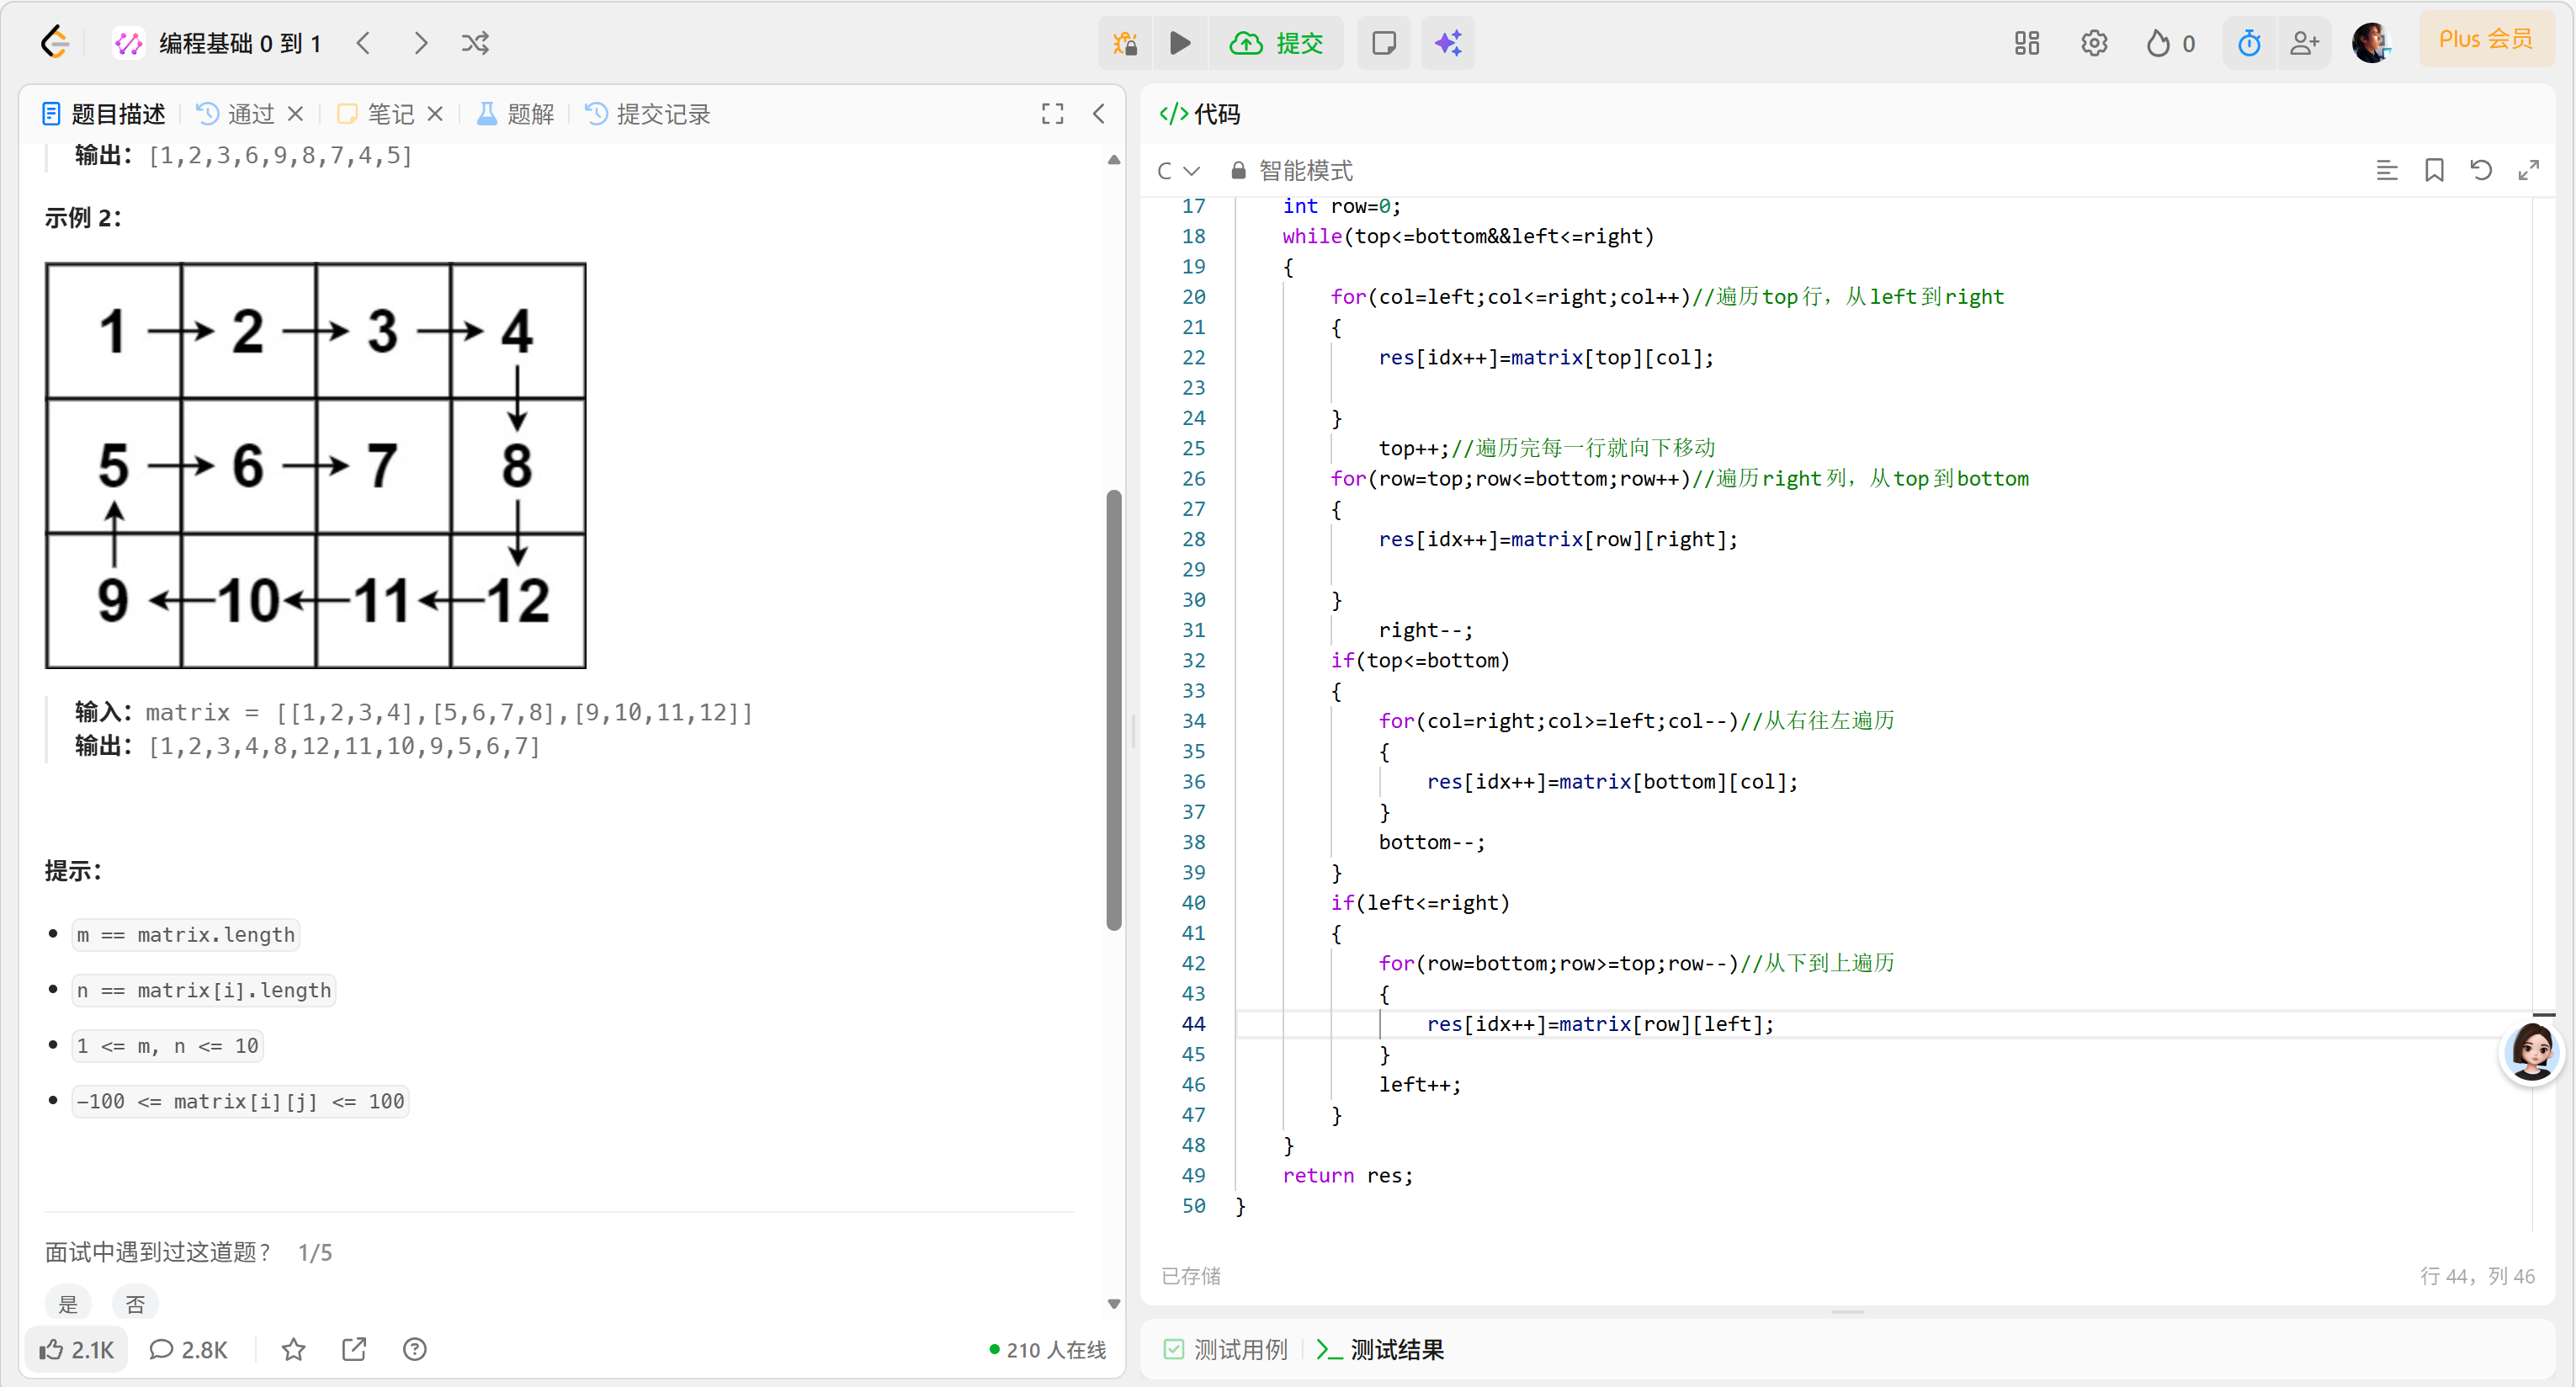Open the C language selector dropdown

point(1176,170)
